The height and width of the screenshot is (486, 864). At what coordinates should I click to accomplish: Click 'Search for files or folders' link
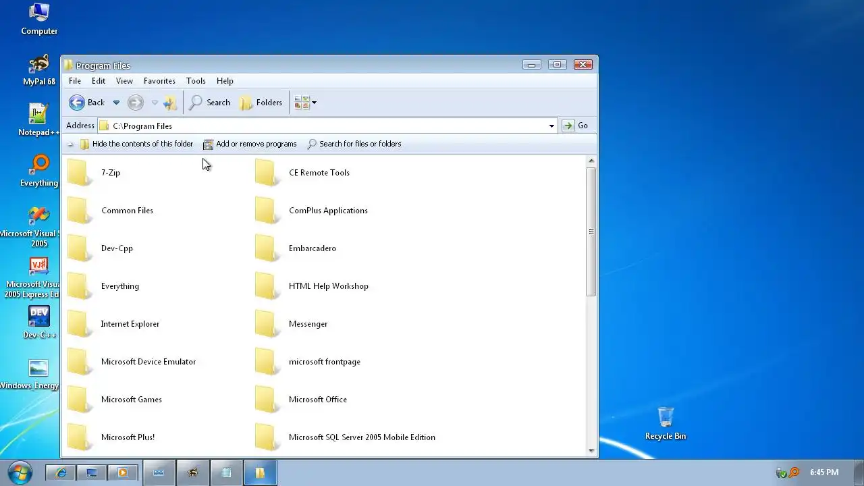[x=354, y=144]
